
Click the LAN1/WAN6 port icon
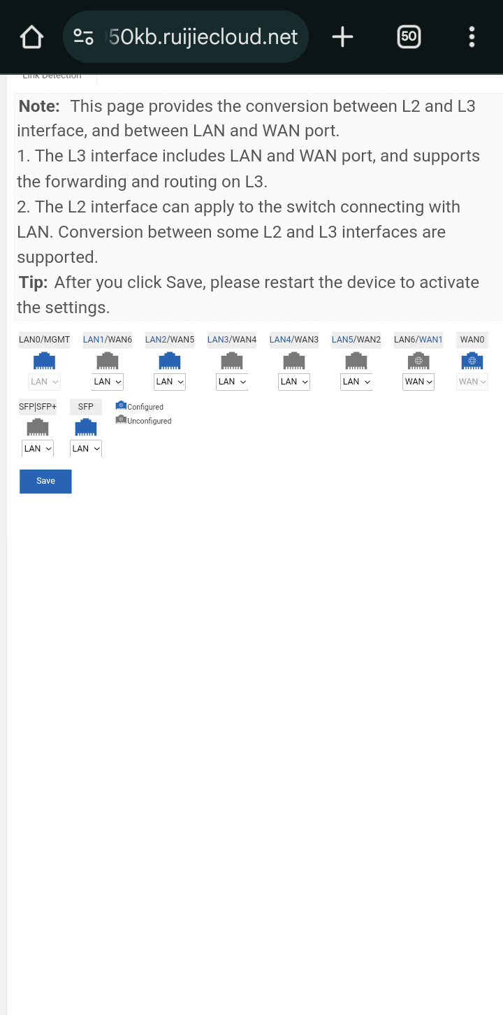[x=107, y=361]
